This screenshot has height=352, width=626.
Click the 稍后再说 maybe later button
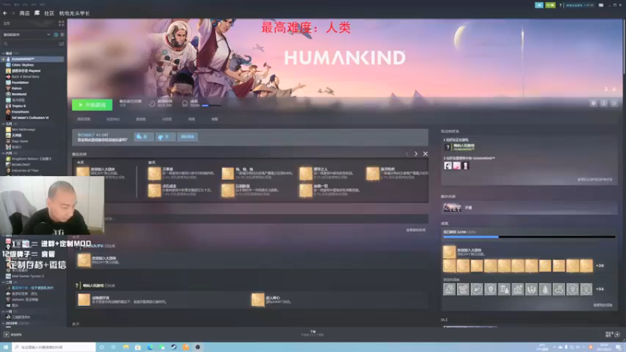(x=187, y=137)
